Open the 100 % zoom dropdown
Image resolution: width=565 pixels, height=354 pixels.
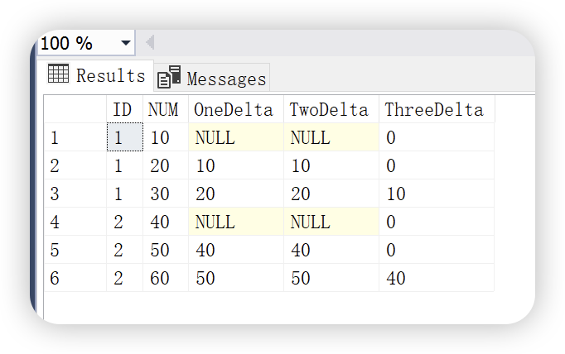point(125,43)
